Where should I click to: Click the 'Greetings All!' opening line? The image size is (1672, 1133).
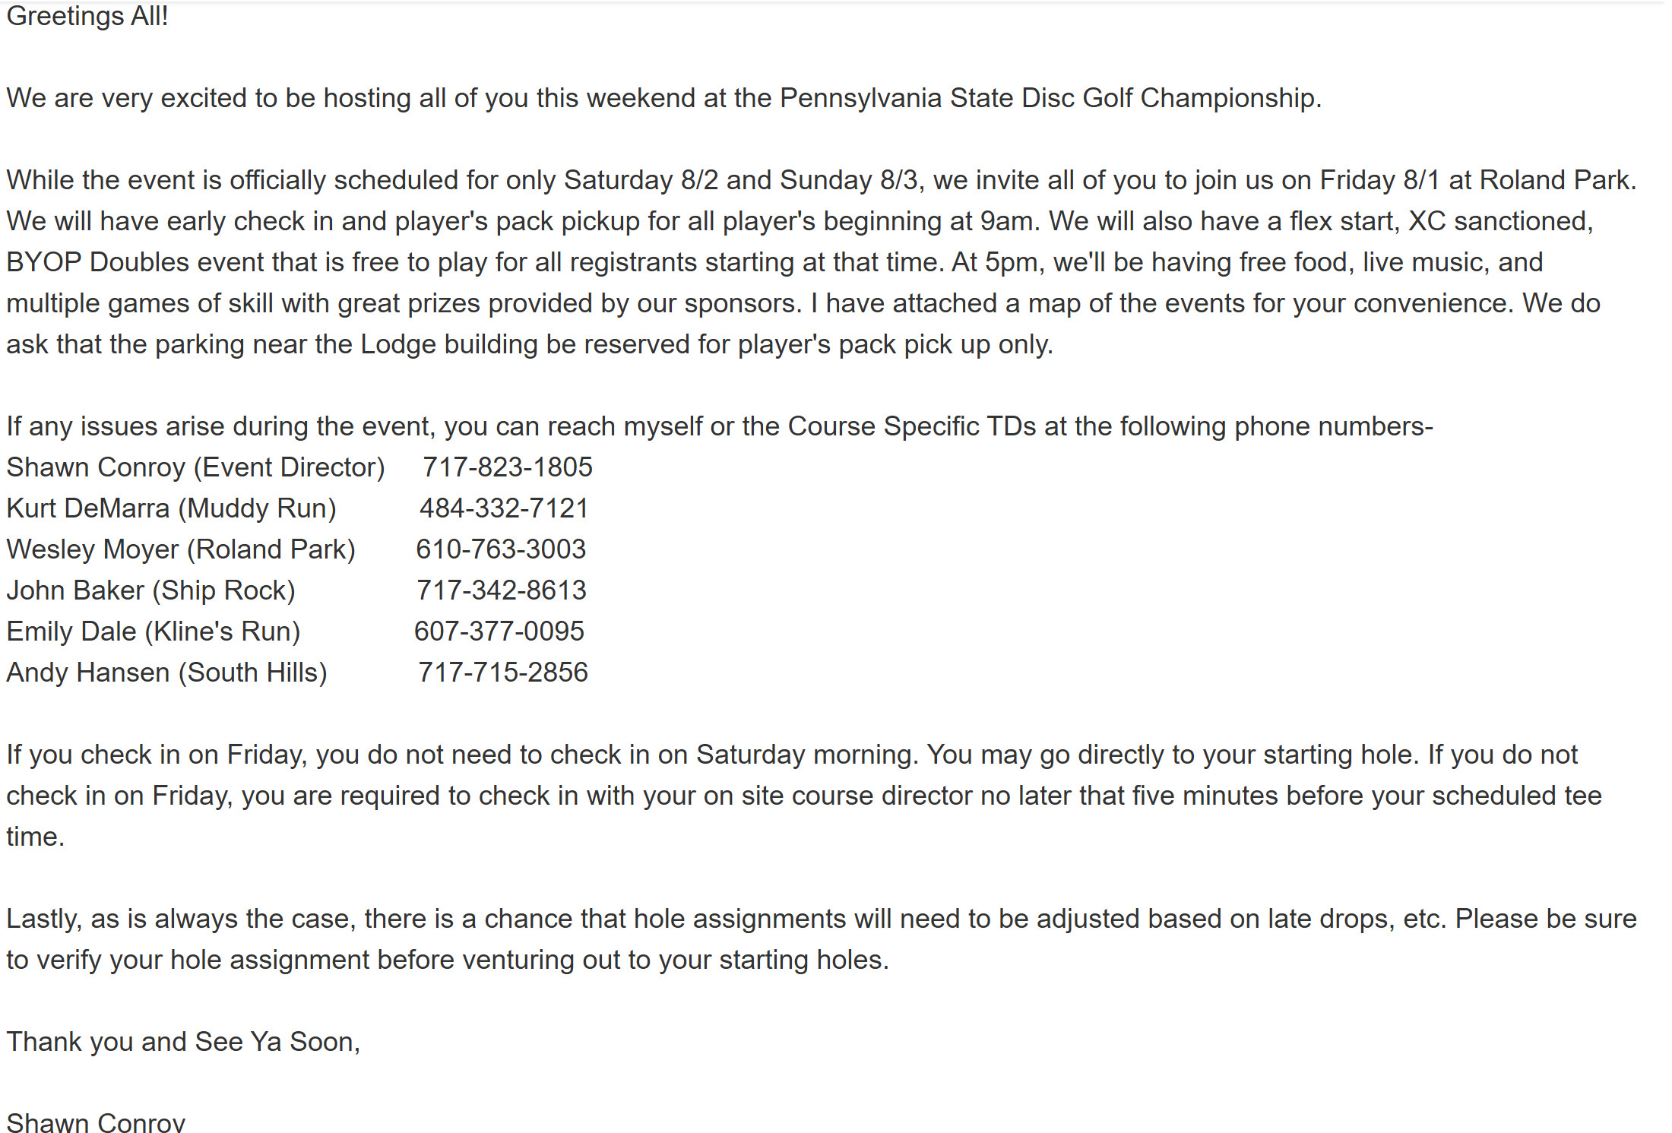click(87, 16)
